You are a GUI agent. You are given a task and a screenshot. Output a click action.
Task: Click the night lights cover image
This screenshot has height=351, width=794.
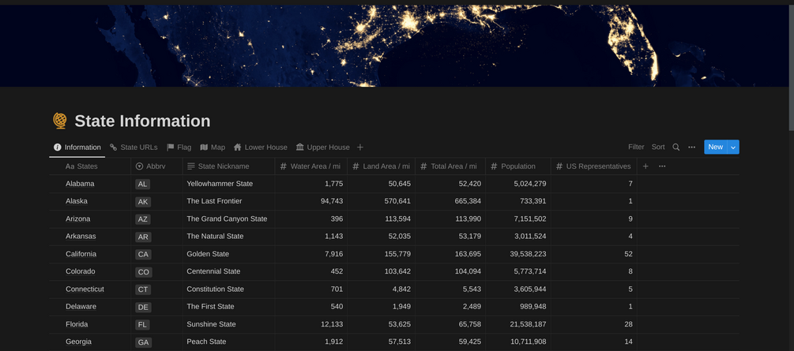pyautogui.click(x=394, y=46)
